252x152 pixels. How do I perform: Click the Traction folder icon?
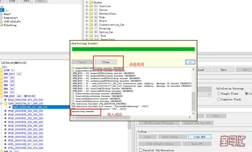point(91,6)
